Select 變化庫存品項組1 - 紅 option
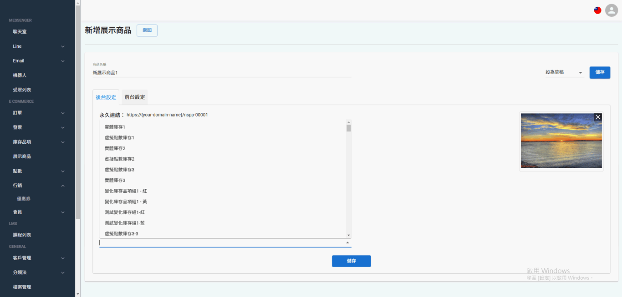 [223, 191]
